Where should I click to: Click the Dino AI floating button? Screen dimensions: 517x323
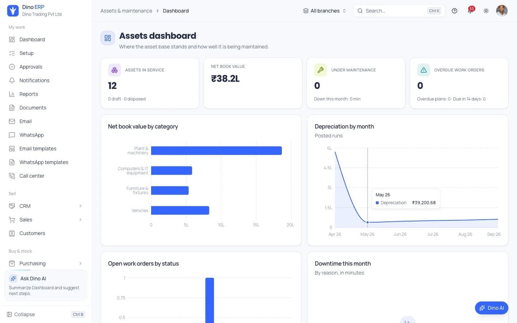coord(492,308)
